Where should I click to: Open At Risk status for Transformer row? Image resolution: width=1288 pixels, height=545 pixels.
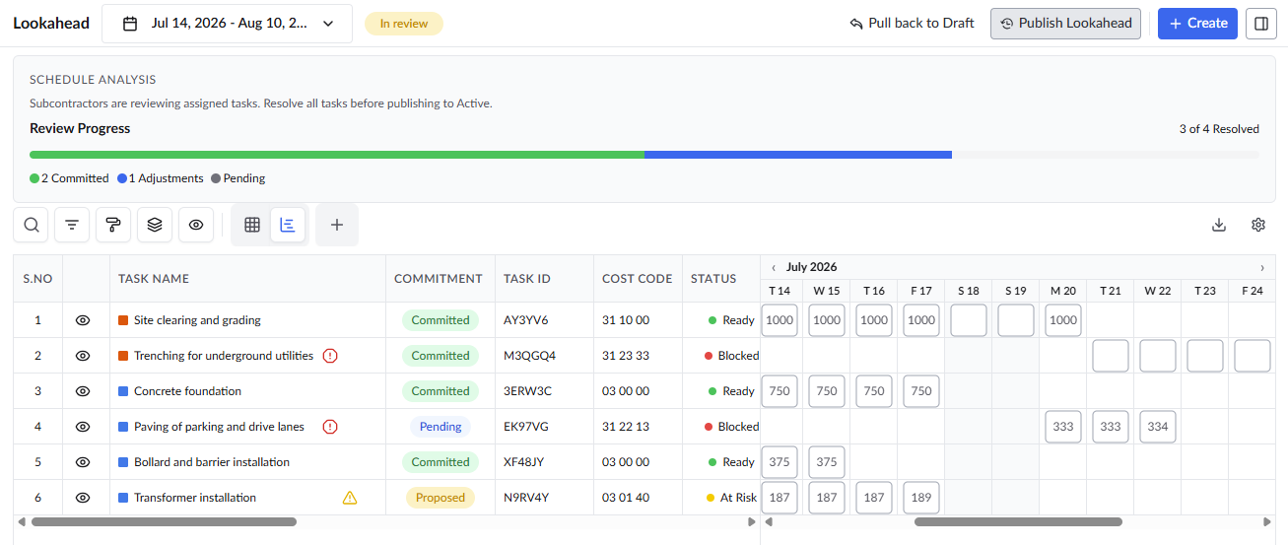click(x=731, y=498)
